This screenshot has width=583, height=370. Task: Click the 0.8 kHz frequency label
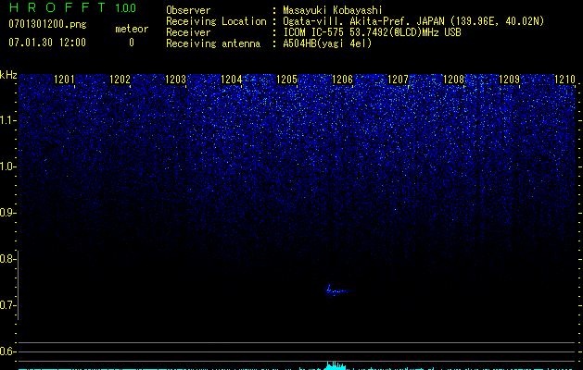click(7, 259)
